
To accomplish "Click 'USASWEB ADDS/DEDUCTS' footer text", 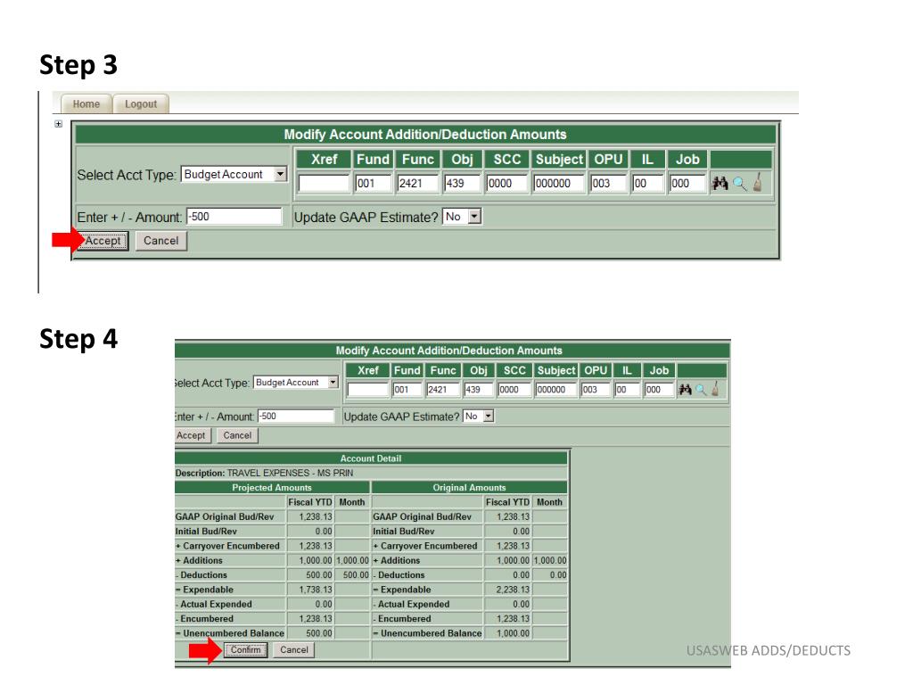I will click(768, 650).
